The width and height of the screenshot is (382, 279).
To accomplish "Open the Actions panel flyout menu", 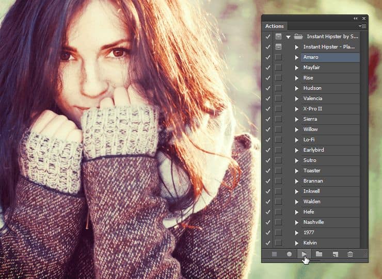I will pyautogui.click(x=362, y=26).
